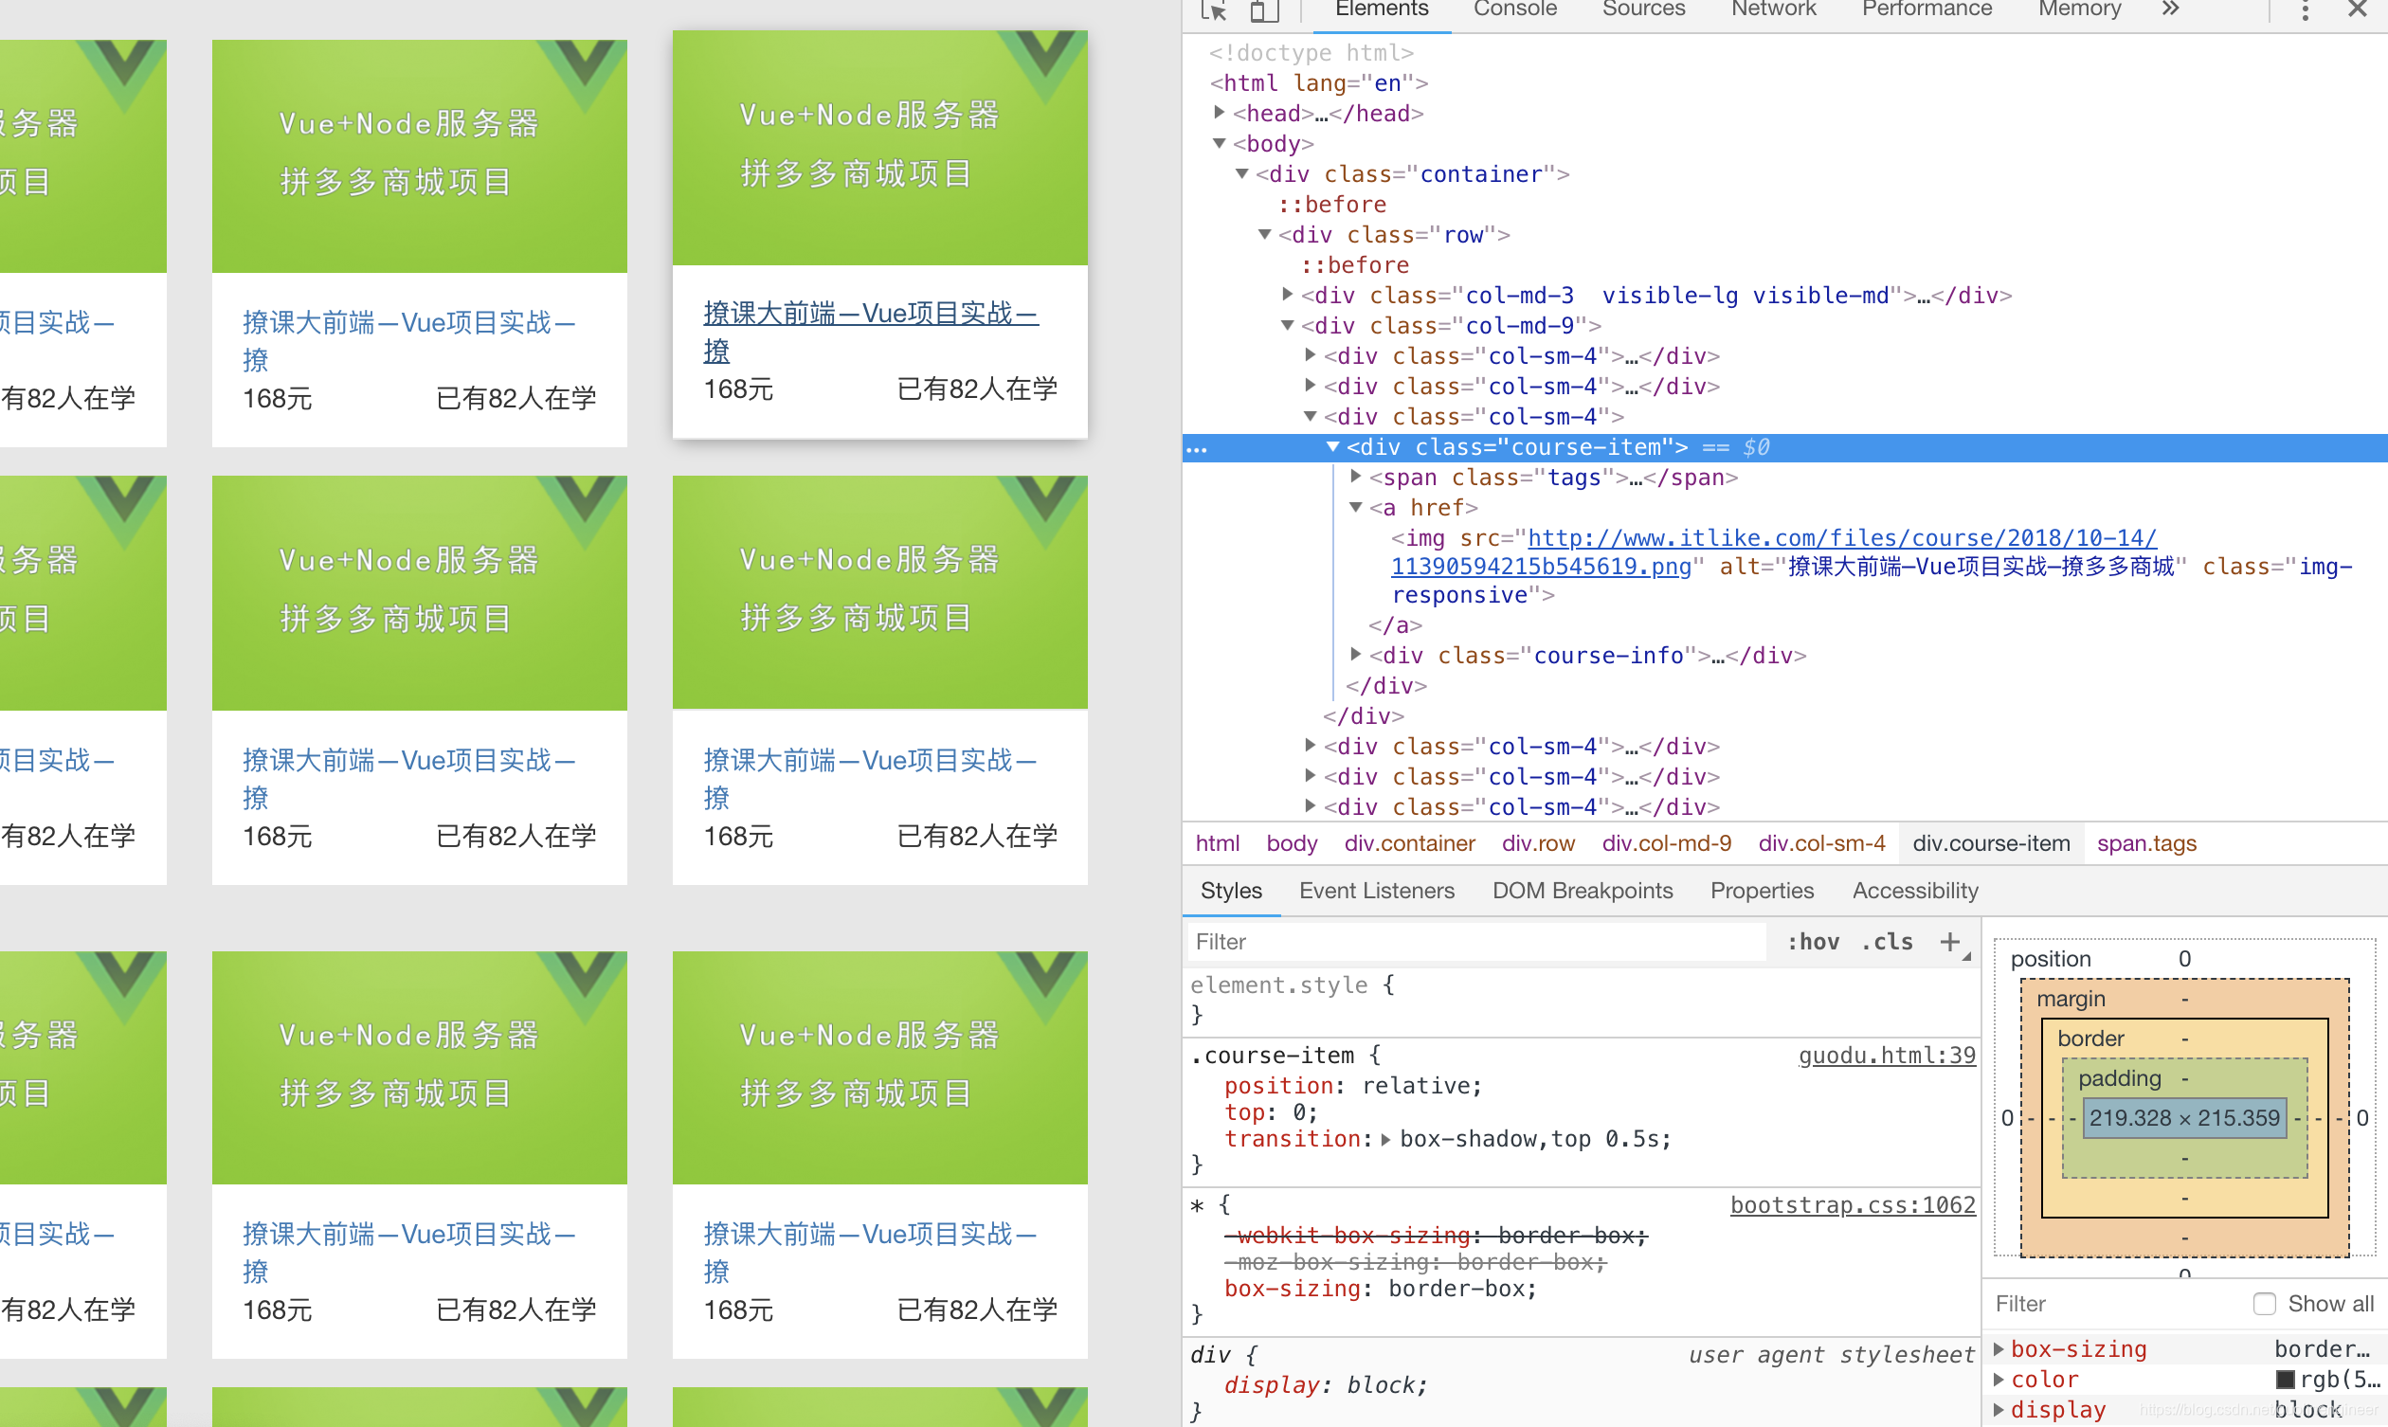The height and width of the screenshot is (1427, 2388).
Task: Show more DevTools tabs chevron
Action: (x=2170, y=9)
